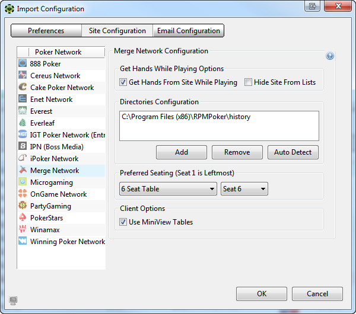356x314 pixels.
Task: Select Cereus Network in the list
Action: [x=61, y=75]
